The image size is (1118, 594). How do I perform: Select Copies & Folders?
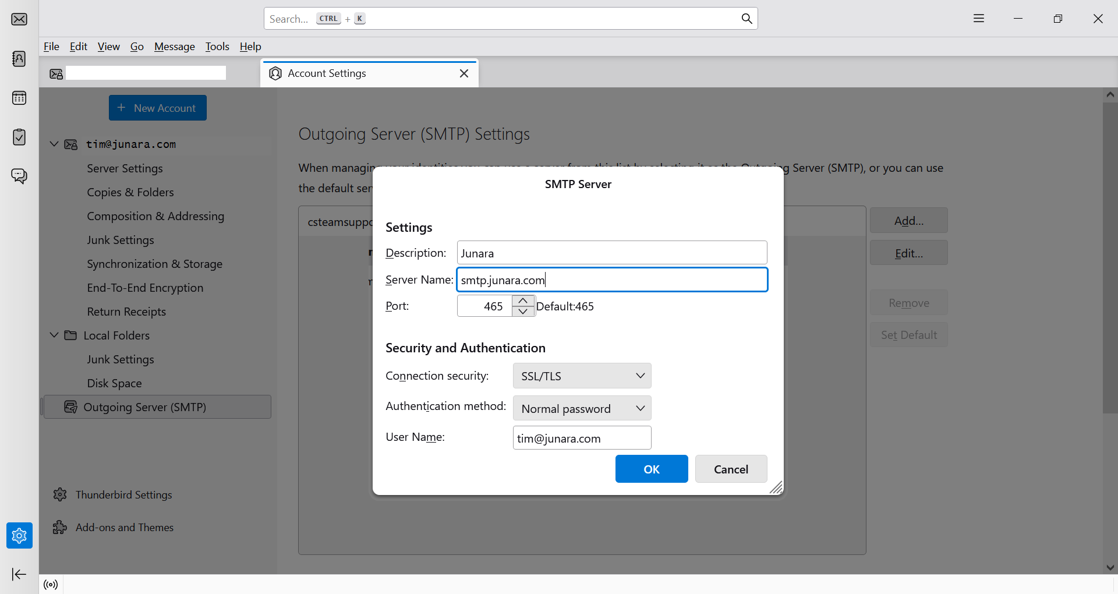point(130,192)
